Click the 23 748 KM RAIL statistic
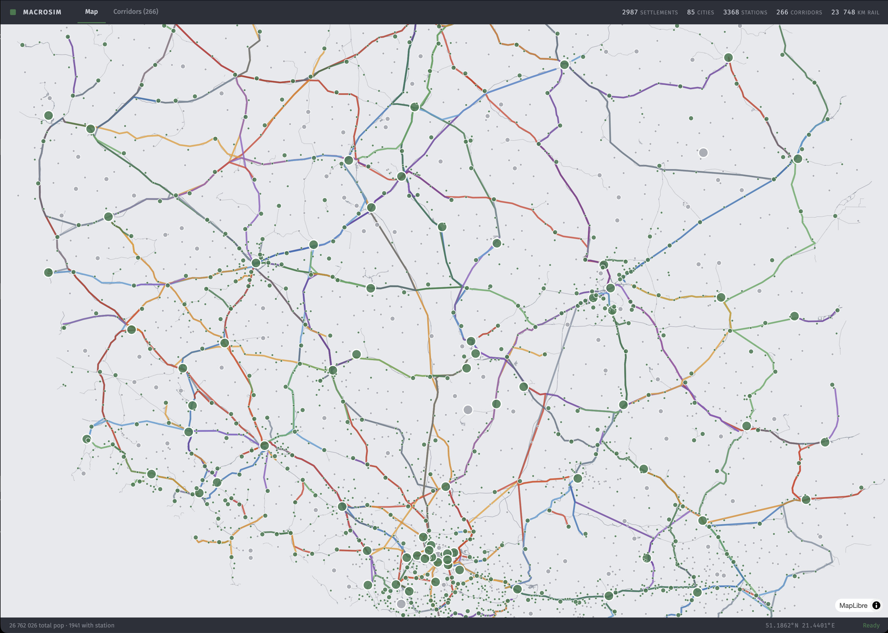Image resolution: width=888 pixels, height=633 pixels. (853, 12)
